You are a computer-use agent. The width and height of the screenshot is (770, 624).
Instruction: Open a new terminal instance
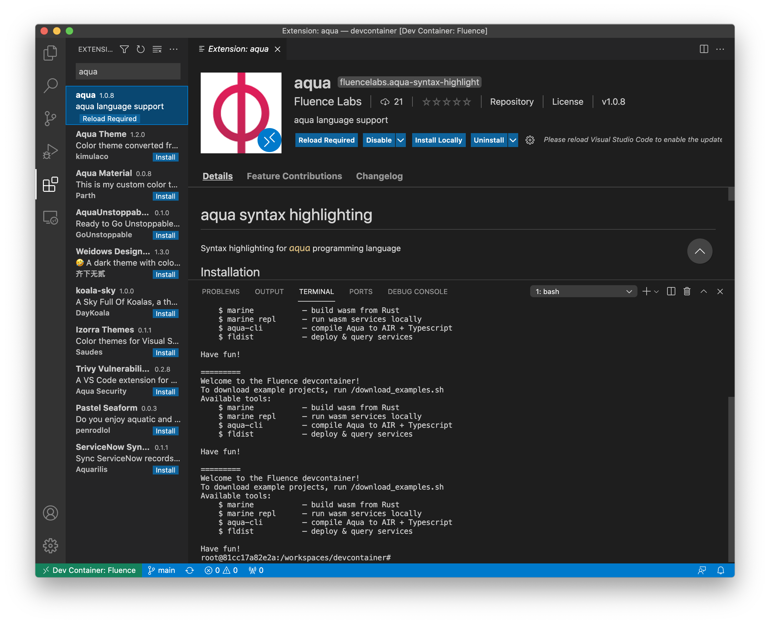tap(646, 291)
